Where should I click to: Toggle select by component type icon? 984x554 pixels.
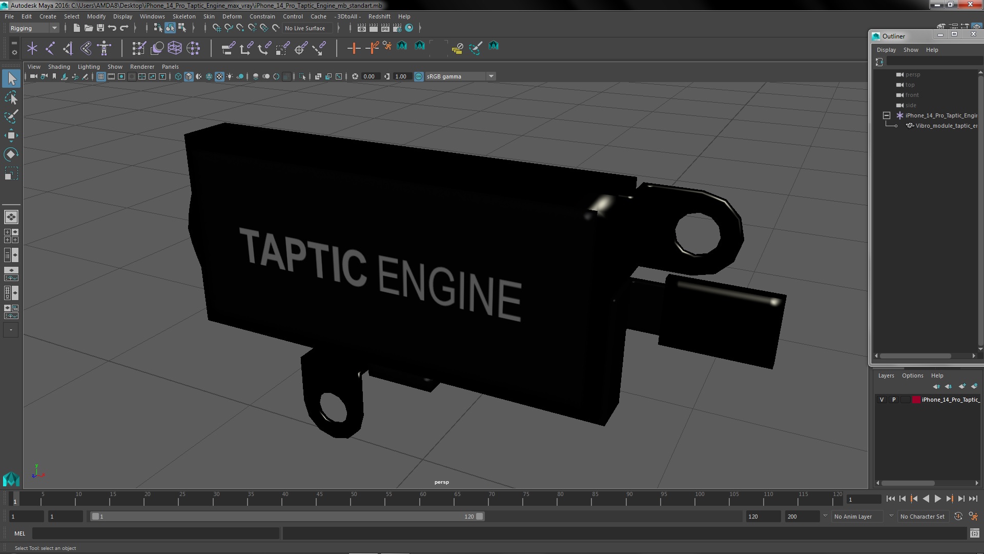(x=181, y=28)
